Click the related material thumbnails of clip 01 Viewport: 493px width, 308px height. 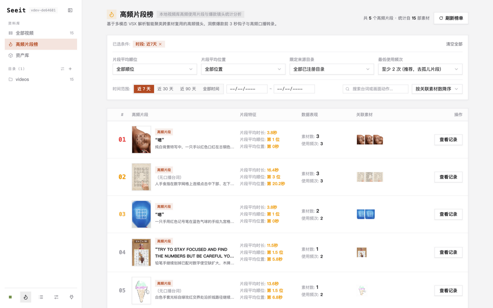click(x=370, y=140)
